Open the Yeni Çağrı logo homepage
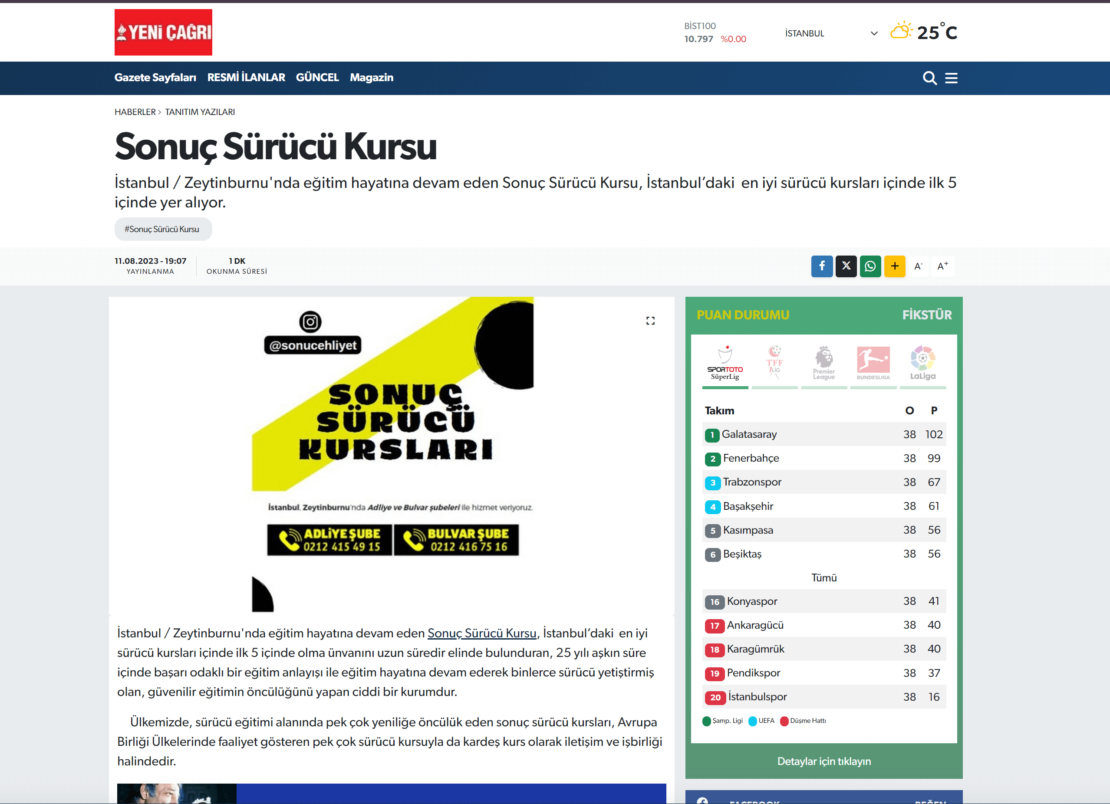The height and width of the screenshot is (804, 1110). point(163,32)
